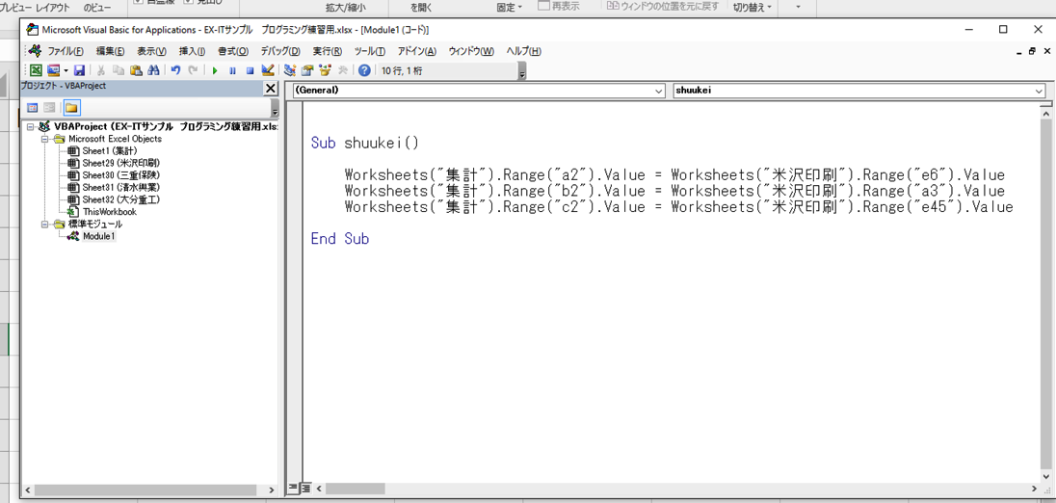The width and height of the screenshot is (1056, 503).
Task: Click the End Sub line in the code
Action: click(x=339, y=238)
